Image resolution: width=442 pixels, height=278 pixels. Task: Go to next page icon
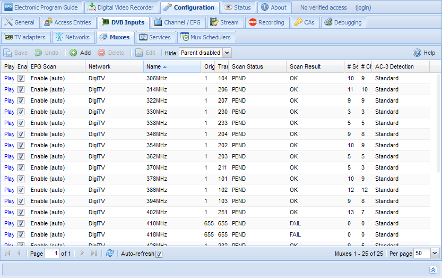pos(82,253)
